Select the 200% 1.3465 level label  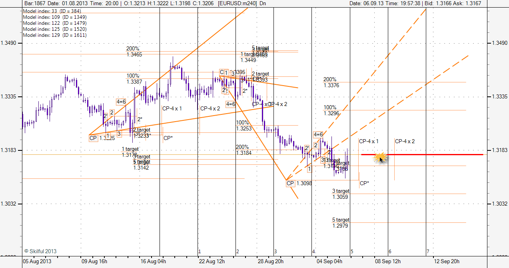(134, 52)
